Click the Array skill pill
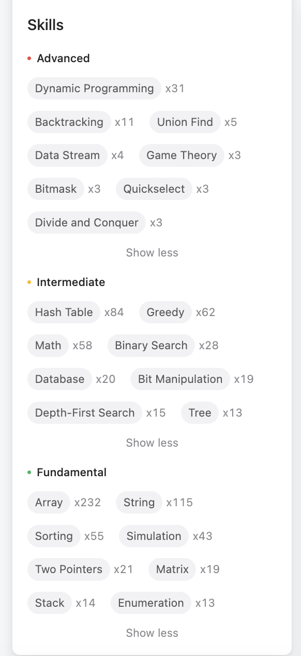This screenshot has height=656, width=301. point(49,502)
